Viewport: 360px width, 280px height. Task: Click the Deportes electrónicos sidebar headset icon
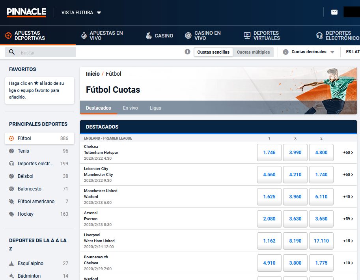11,164
